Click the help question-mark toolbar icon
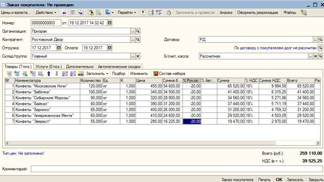 142,12
